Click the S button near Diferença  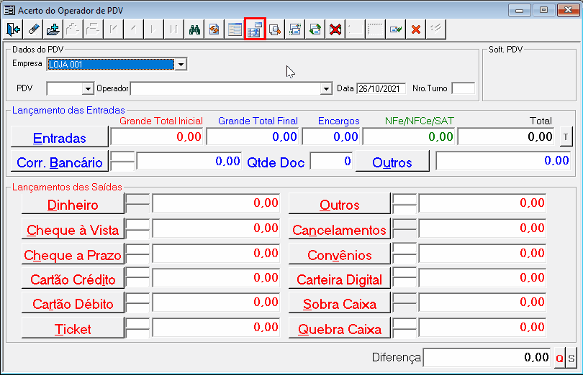pos(571,358)
